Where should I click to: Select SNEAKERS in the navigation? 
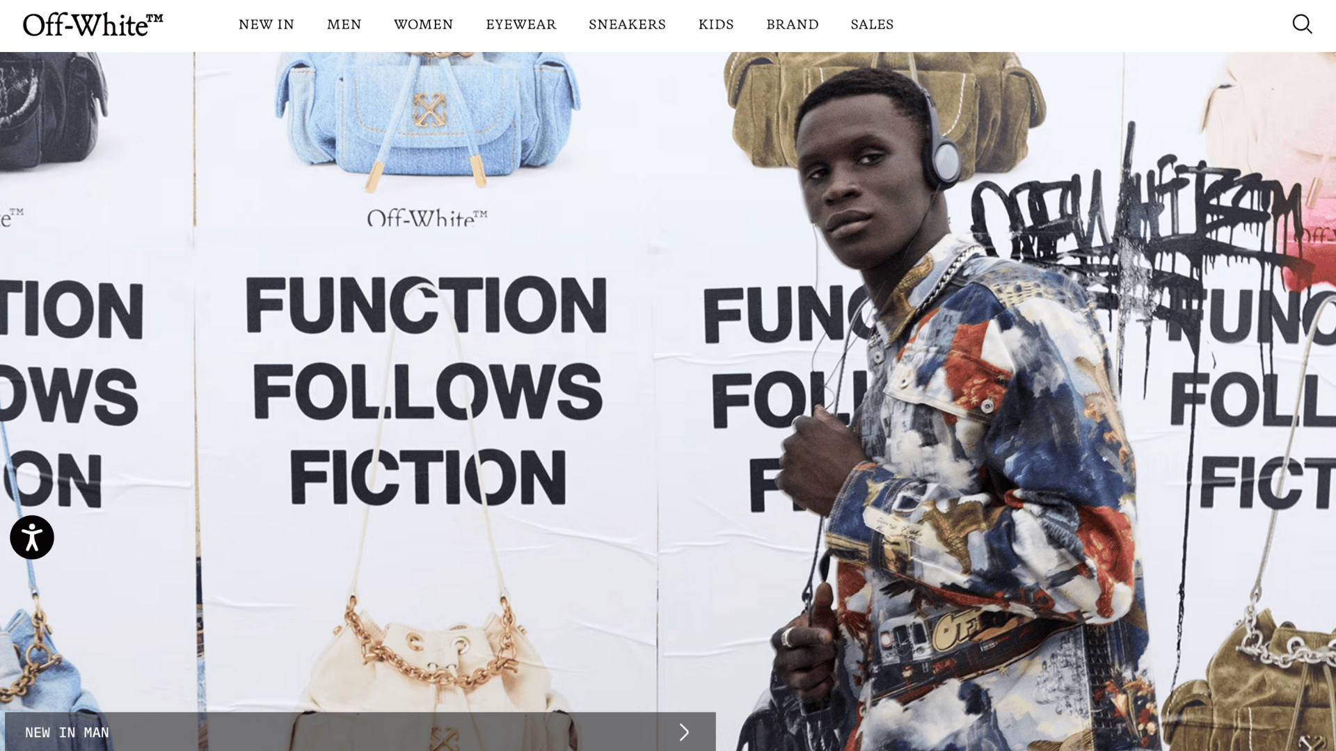pyautogui.click(x=628, y=24)
